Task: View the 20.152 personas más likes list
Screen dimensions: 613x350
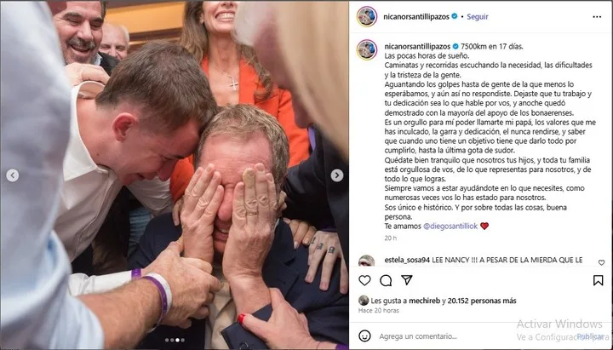Action: click(482, 301)
